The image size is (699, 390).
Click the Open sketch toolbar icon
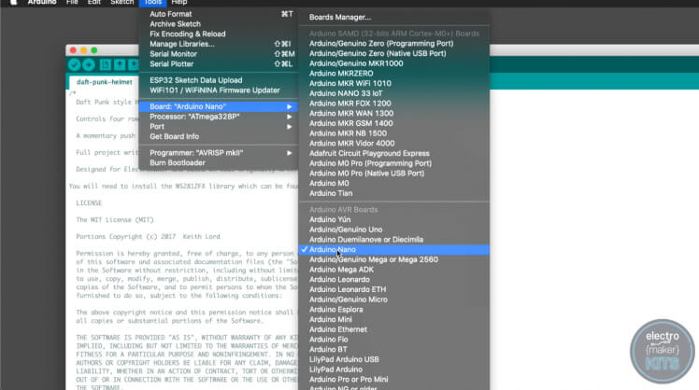coord(120,64)
